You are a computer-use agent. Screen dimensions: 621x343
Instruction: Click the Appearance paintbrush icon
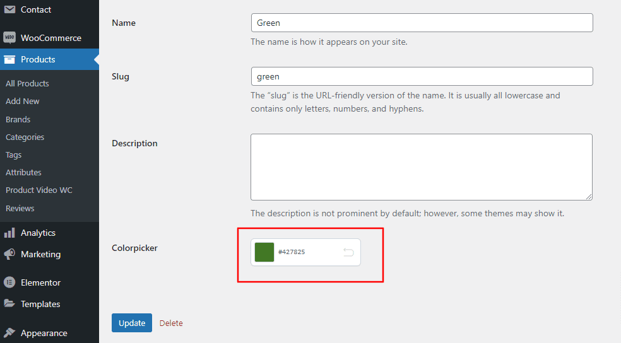click(9, 333)
